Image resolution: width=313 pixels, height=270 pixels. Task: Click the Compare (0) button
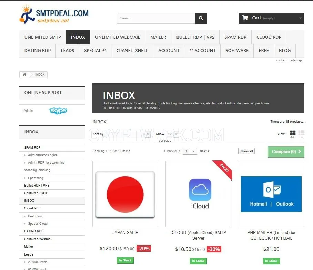coord(286,152)
